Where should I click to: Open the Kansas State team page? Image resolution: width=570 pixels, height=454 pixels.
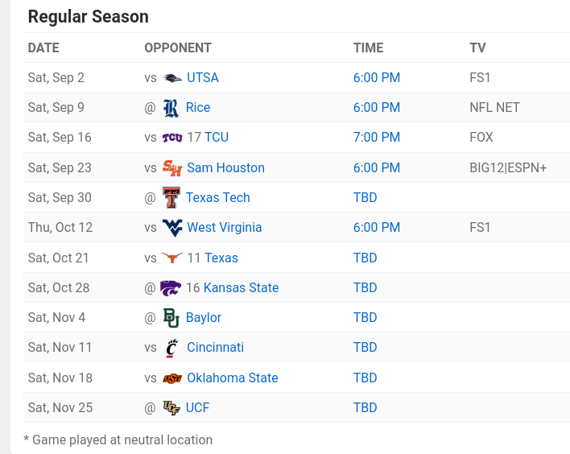tap(241, 287)
